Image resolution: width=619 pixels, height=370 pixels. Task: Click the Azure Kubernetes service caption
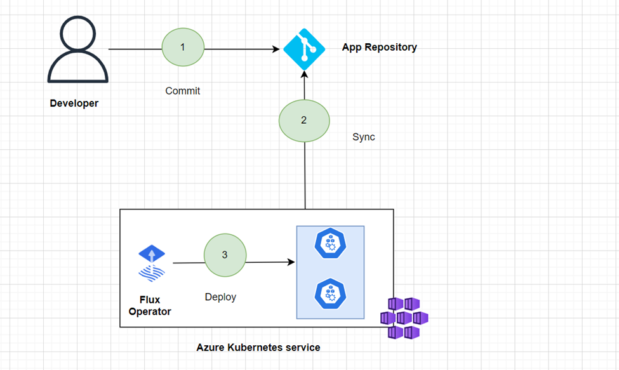point(258,347)
